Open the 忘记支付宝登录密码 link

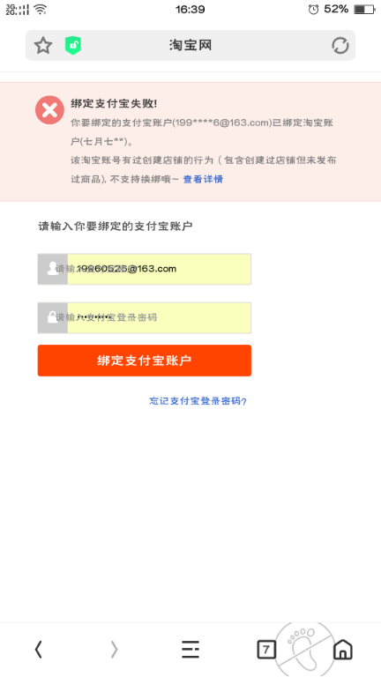tap(198, 401)
